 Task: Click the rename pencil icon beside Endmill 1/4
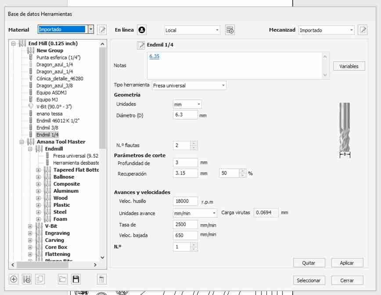point(141,45)
